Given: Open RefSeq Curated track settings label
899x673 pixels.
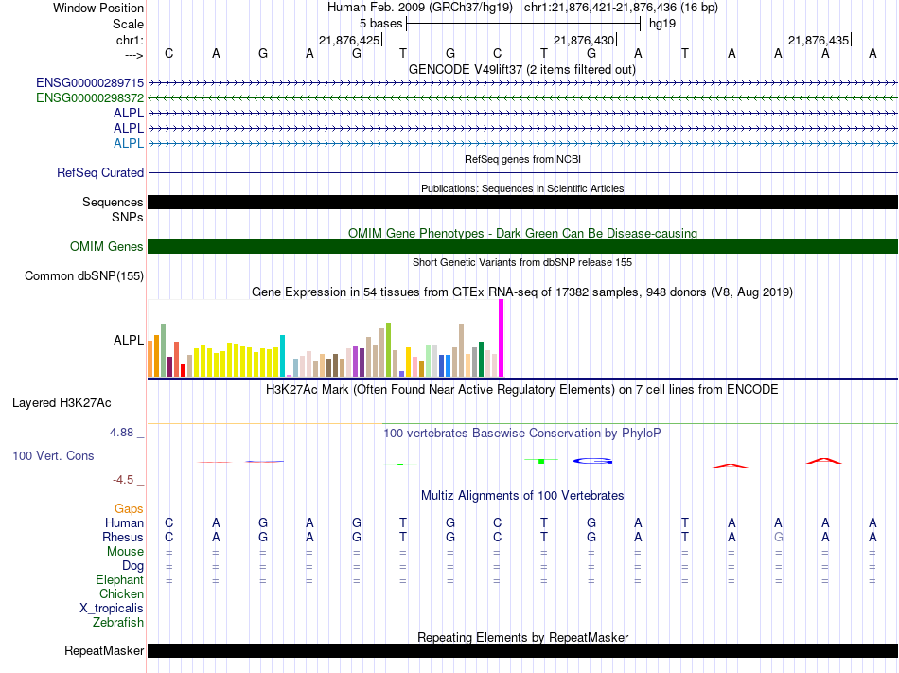Looking at the screenshot, I should (x=100, y=172).
